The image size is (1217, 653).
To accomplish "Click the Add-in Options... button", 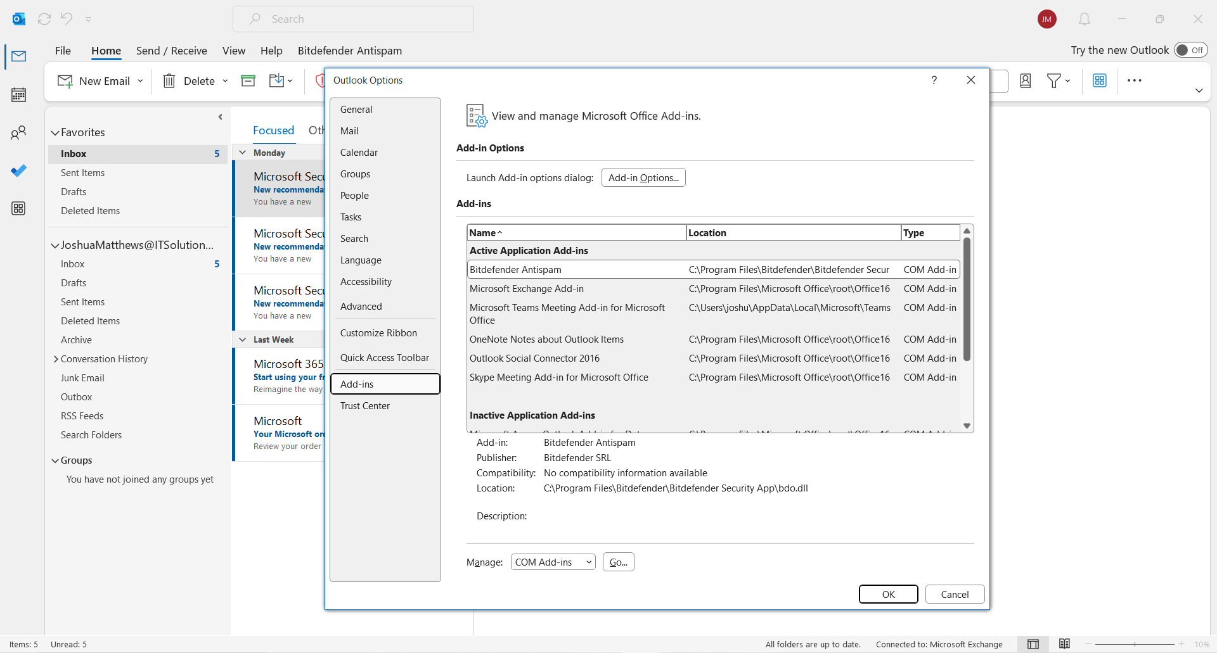I will pos(643,177).
